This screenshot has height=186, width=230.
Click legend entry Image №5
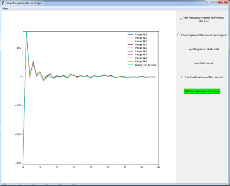138,48
